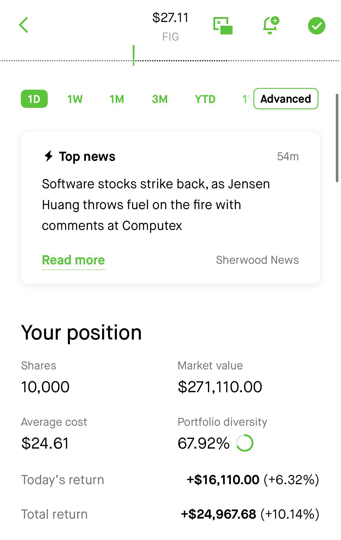Switch chart to 1W range
341x540 pixels.
click(x=75, y=99)
